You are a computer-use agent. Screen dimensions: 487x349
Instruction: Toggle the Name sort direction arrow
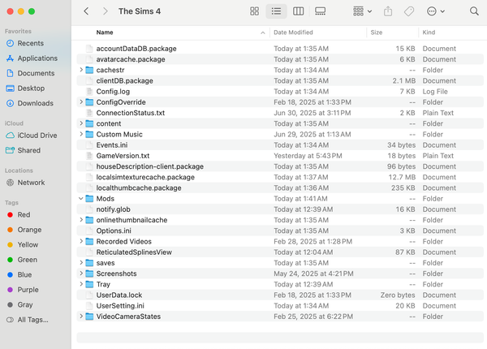pos(263,32)
